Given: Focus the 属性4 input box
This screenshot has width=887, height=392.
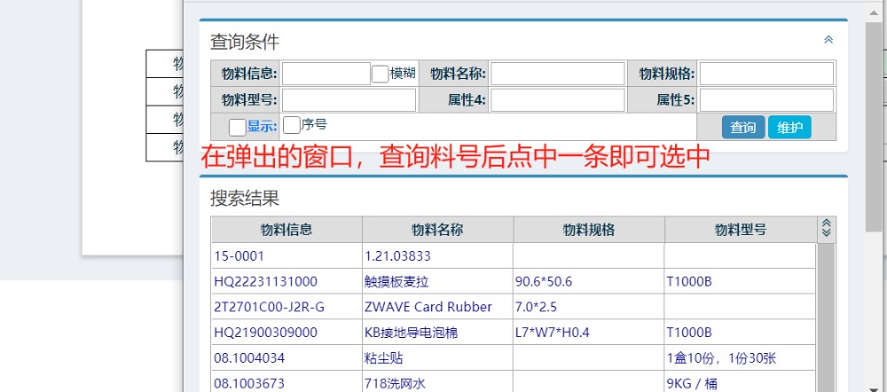Looking at the screenshot, I should (x=558, y=100).
